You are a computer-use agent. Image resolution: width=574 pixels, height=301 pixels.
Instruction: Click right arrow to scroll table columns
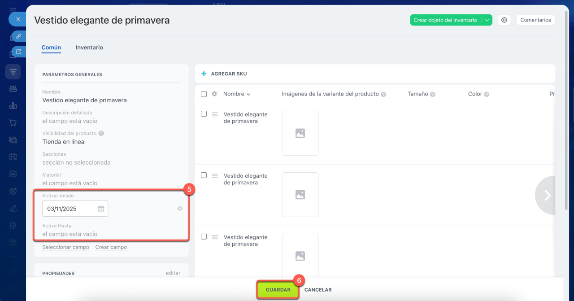[x=546, y=195]
